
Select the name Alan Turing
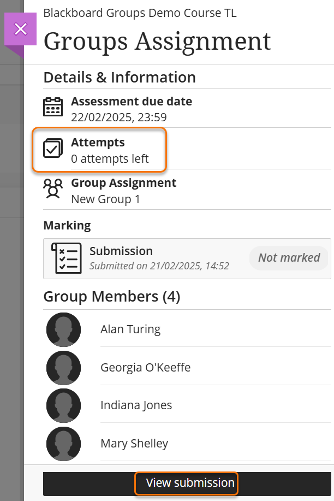pyautogui.click(x=130, y=329)
